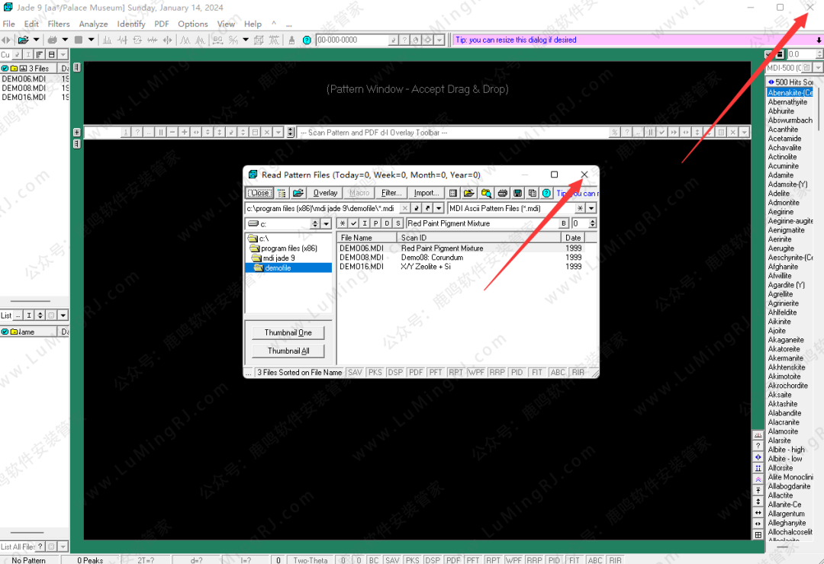Click the Overlay button in dialog
The width and height of the screenshot is (824, 564).
[x=325, y=194]
